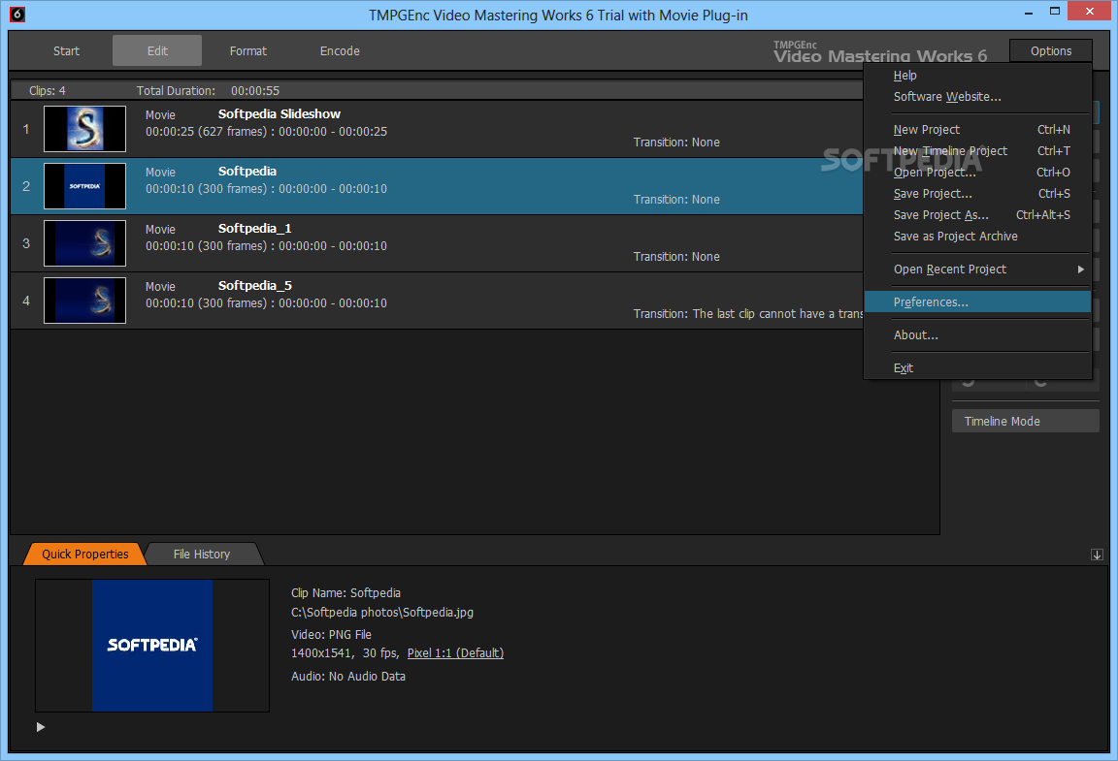
Task: Choose Save Project As menu item
Action: [x=977, y=215]
